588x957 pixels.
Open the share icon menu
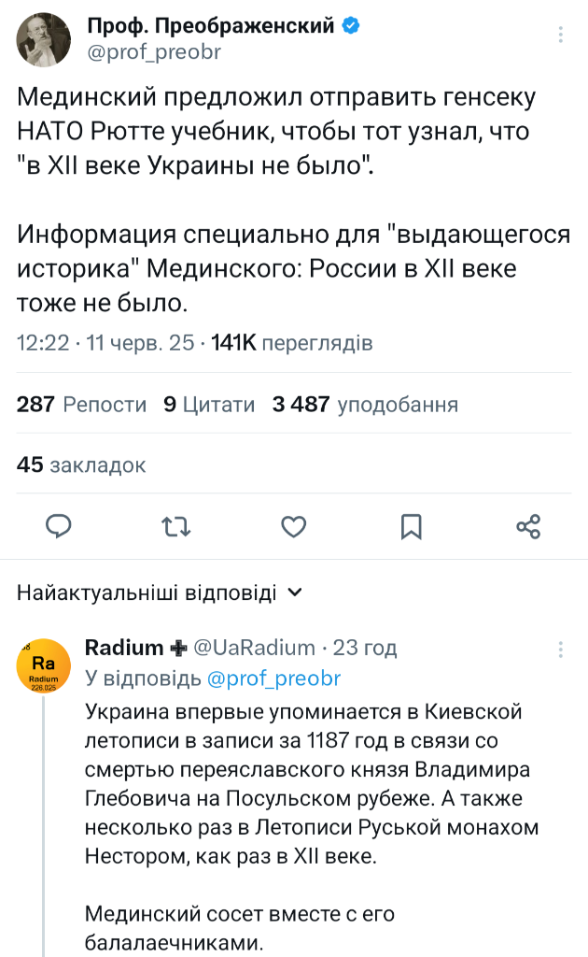(528, 526)
